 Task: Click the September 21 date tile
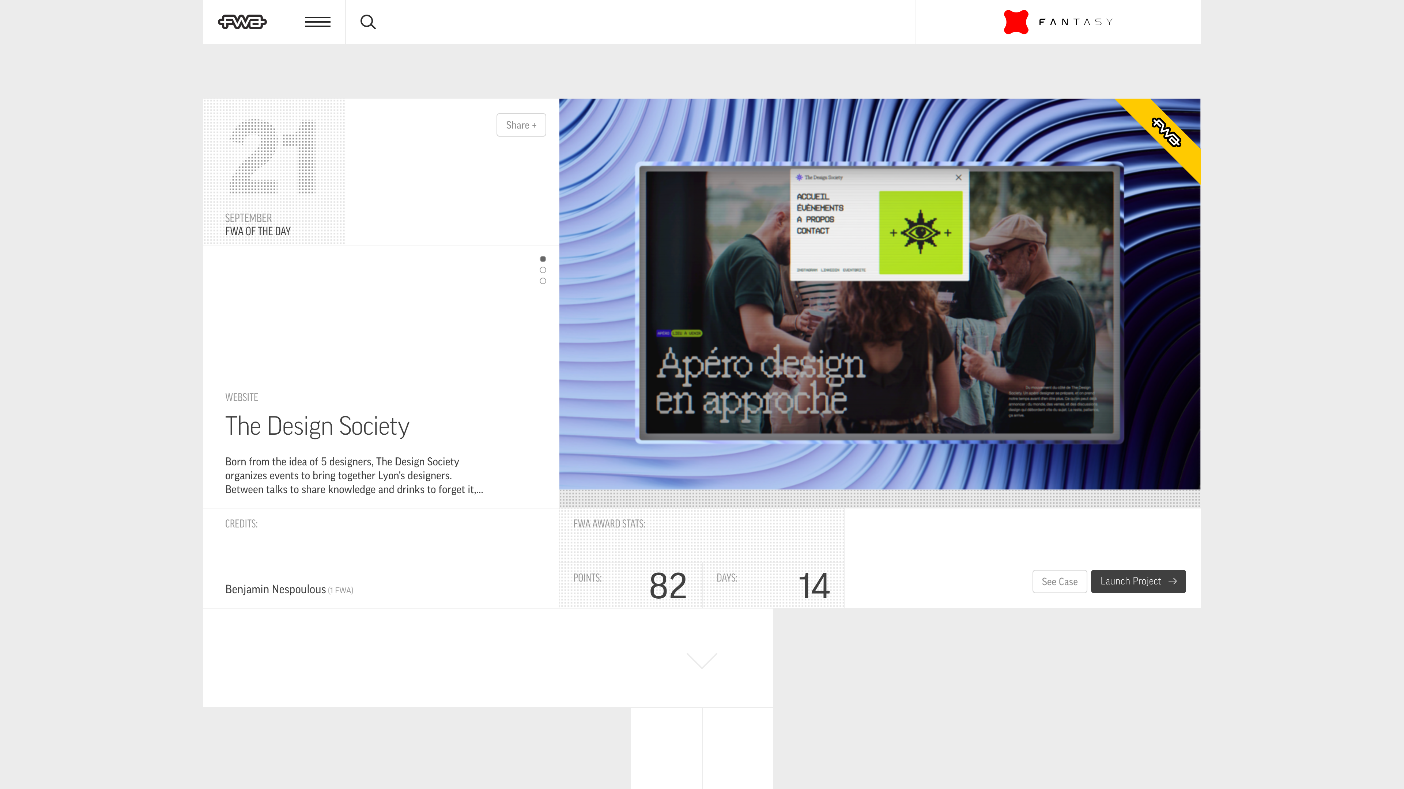click(x=274, y=172)
